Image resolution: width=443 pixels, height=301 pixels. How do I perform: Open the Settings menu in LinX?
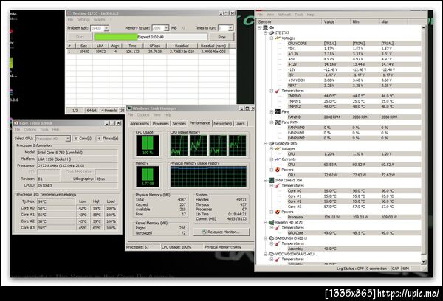[83, 20]
